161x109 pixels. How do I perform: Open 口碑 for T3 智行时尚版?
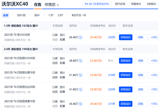pos(55,35)
